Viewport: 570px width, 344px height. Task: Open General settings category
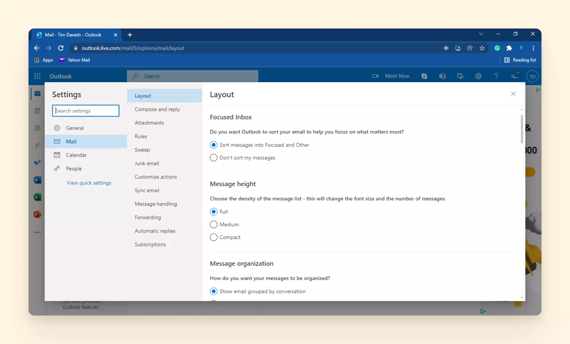click(x=86, y=128)
